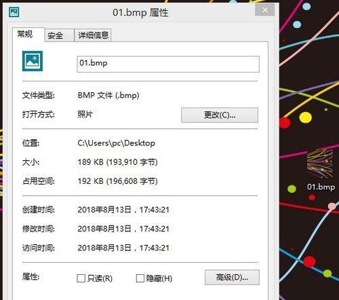
Task: Click the file name field 01.bmp
Action: [168, 64]
